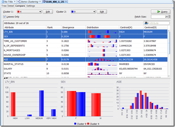Click the DIVORCED centroid value
This screenshot has height=127, width=175.
[x=149, y=64]
